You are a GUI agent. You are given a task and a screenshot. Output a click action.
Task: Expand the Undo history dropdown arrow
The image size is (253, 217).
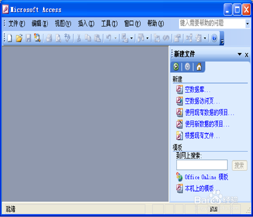[116, 38]
